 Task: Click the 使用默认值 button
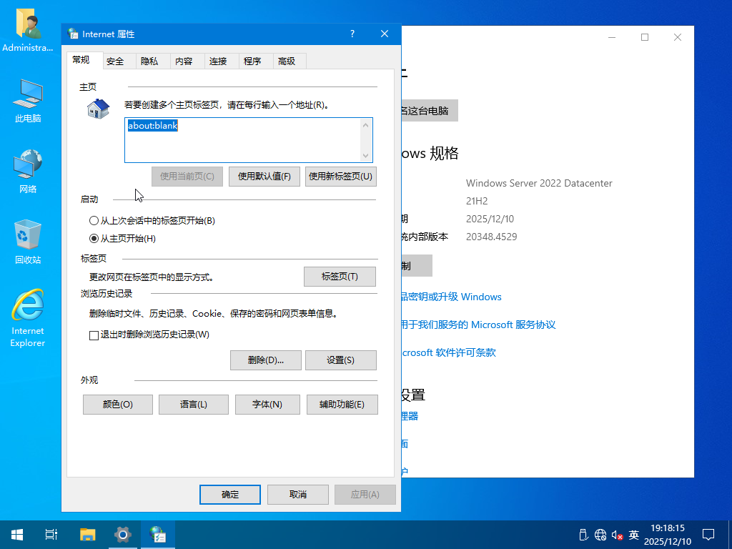point(264,176)
